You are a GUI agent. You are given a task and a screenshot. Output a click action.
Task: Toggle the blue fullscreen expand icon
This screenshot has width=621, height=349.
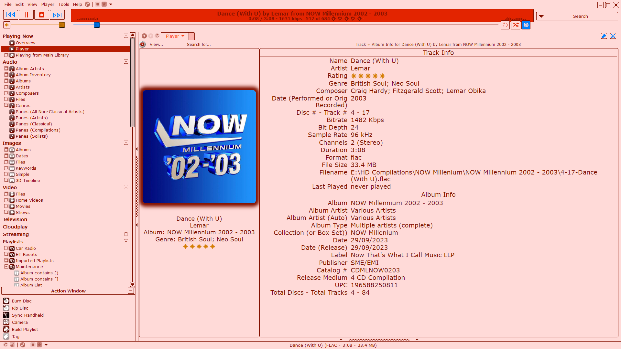[x=613, y=36]
